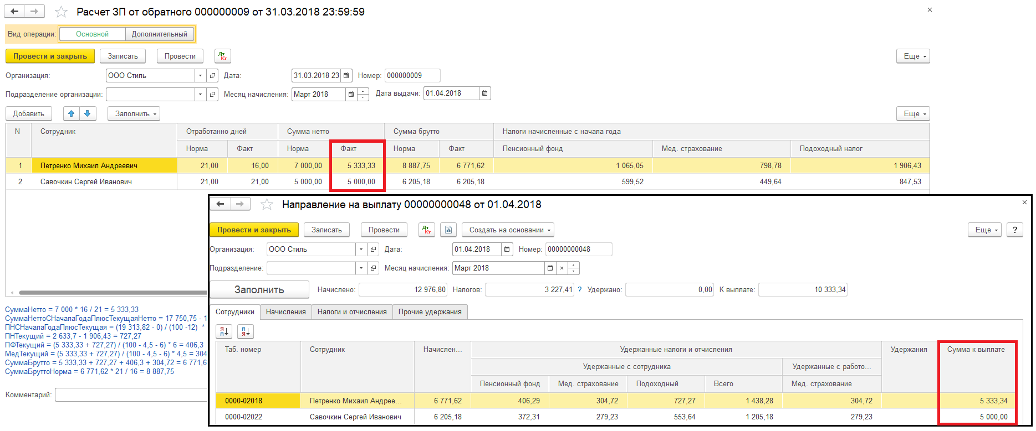
Task: Click Добавить to add employee
Action: point(29,113)
